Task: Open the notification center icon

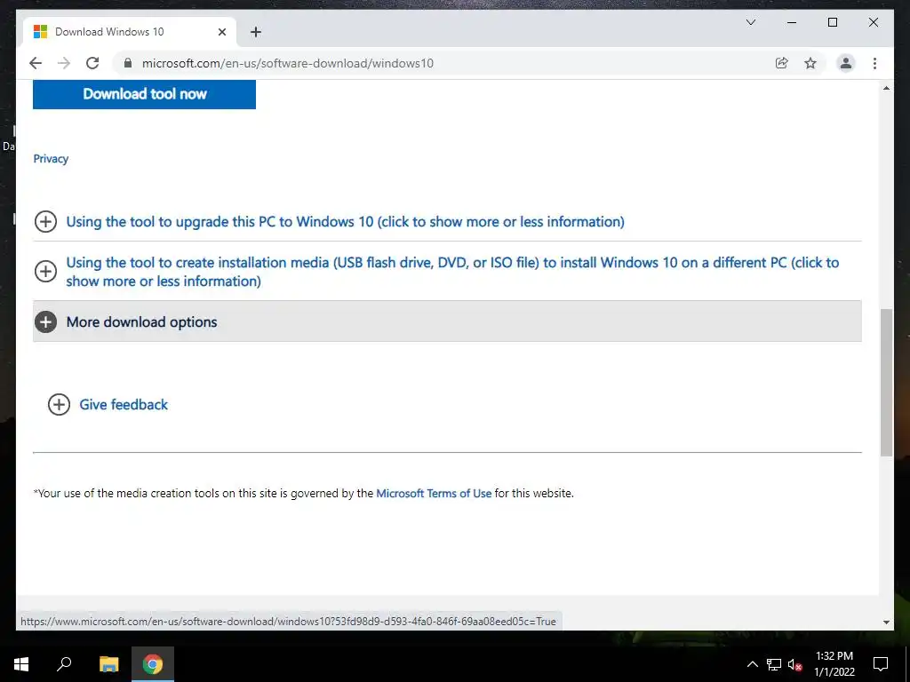Action: tap(881, 664)
